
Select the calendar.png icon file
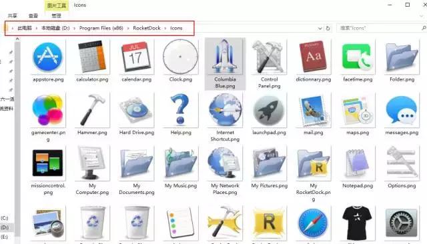point(136,61)
